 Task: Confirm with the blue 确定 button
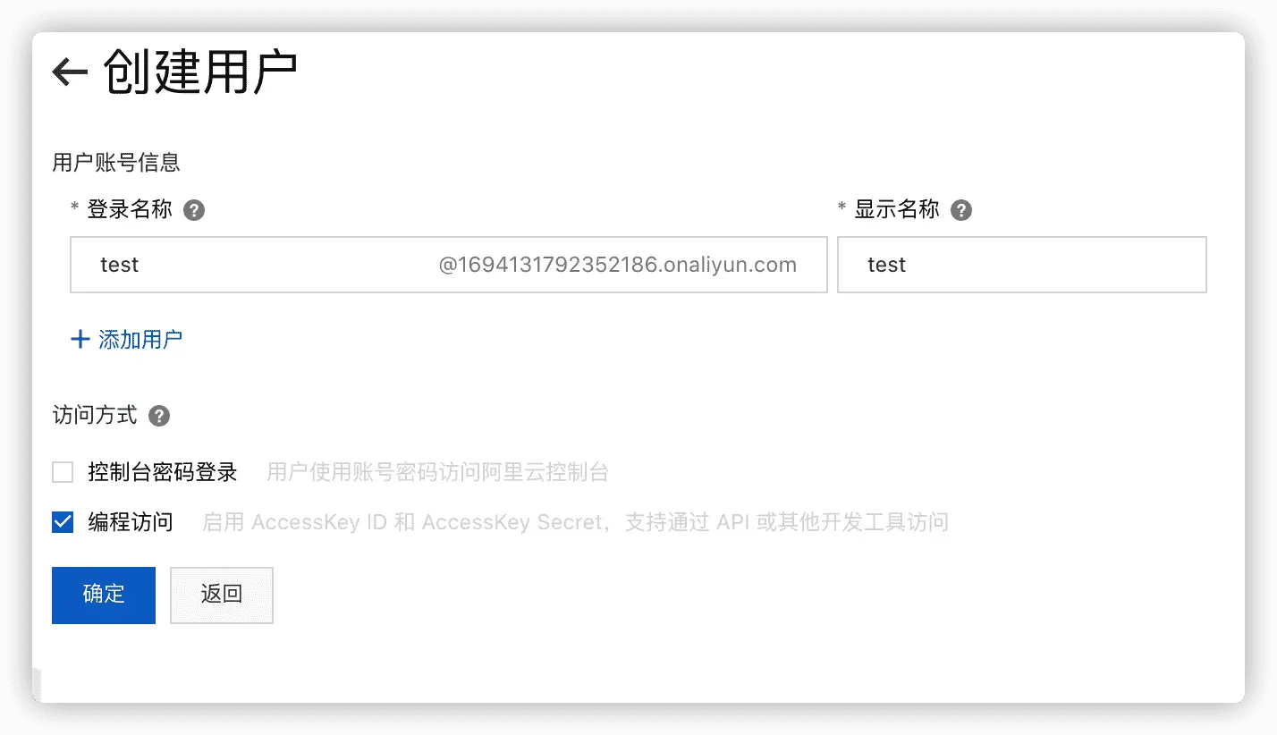point(104,595)
